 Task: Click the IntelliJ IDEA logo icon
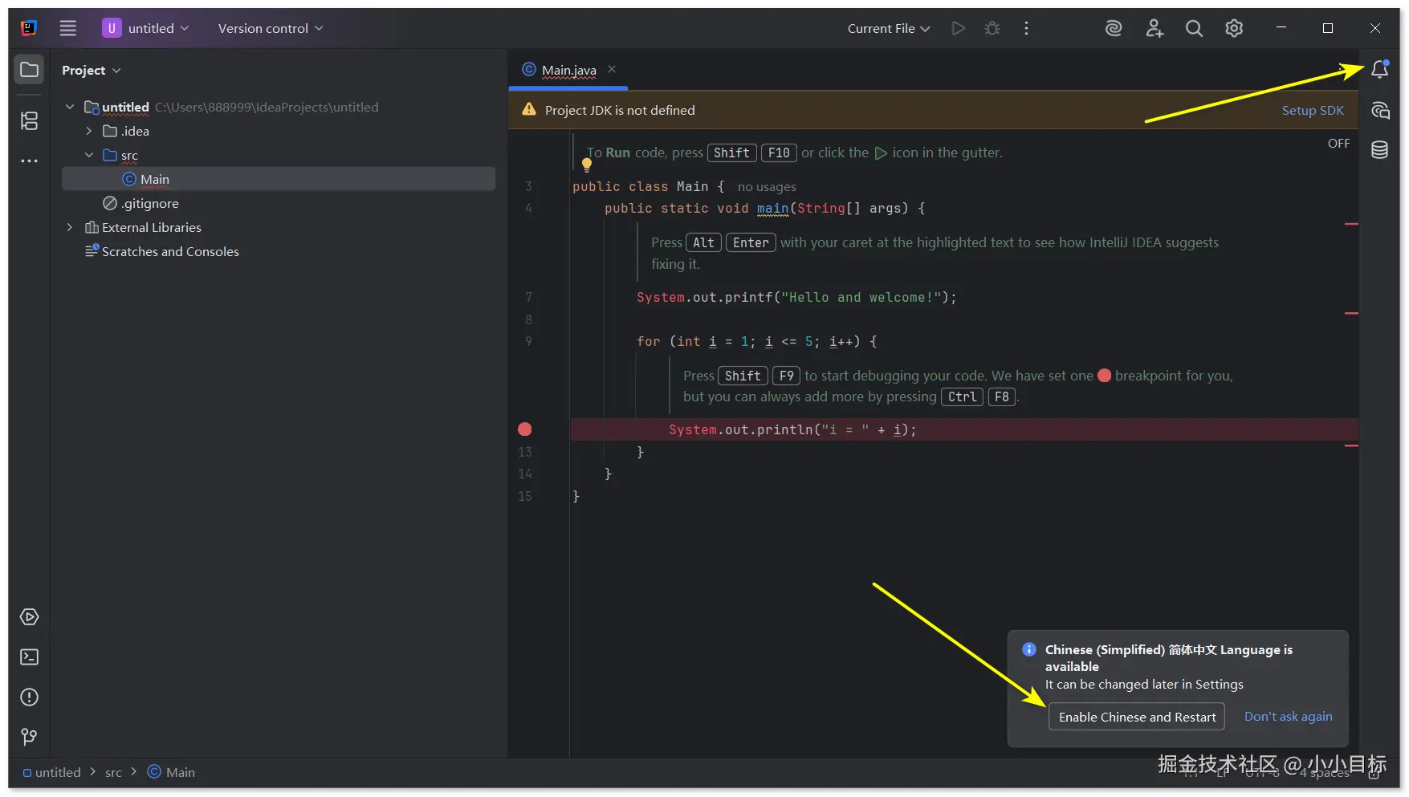point(29,28)
